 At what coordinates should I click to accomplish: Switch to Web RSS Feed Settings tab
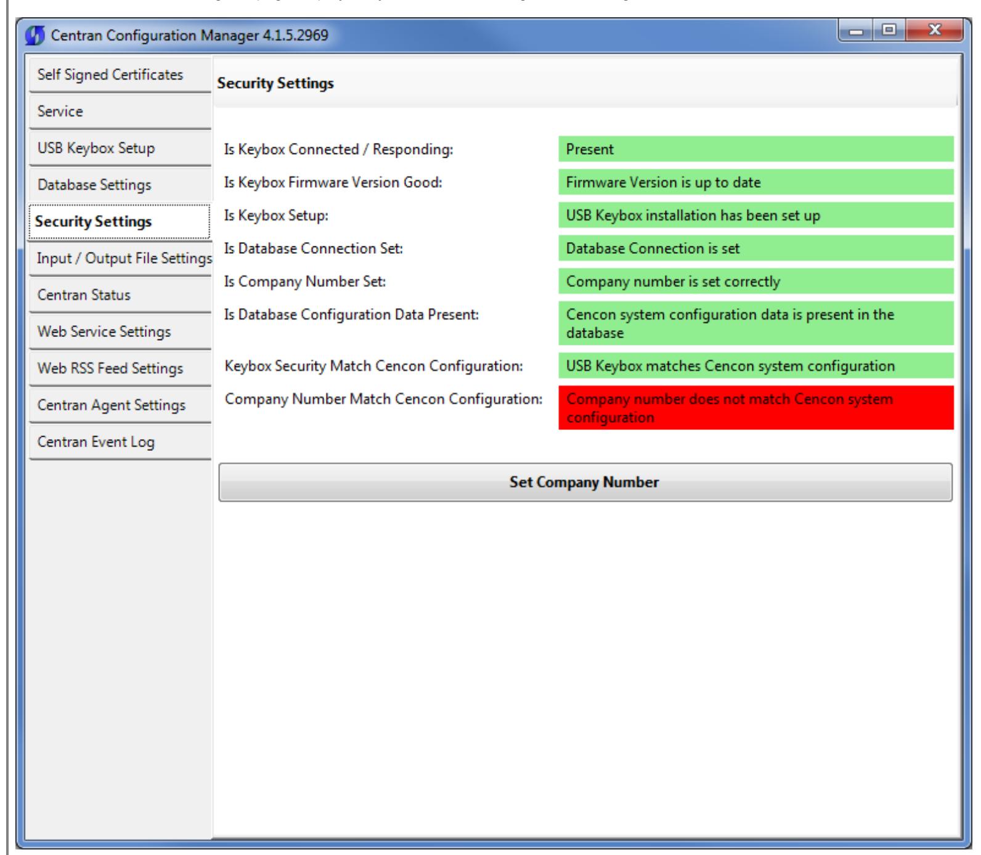pyautogui.click(x=120, y=368)
